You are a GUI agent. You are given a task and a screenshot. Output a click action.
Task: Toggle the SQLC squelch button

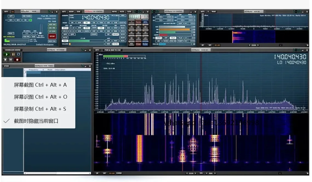coord(65,41)
